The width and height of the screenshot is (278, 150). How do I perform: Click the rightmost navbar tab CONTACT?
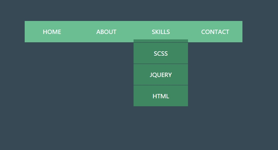(215, 32)
